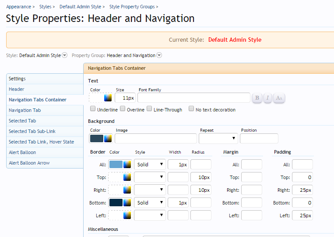This screenshot has width=334, height=237.
Task: Open the background color picker gradient icon
Action: 108,139
